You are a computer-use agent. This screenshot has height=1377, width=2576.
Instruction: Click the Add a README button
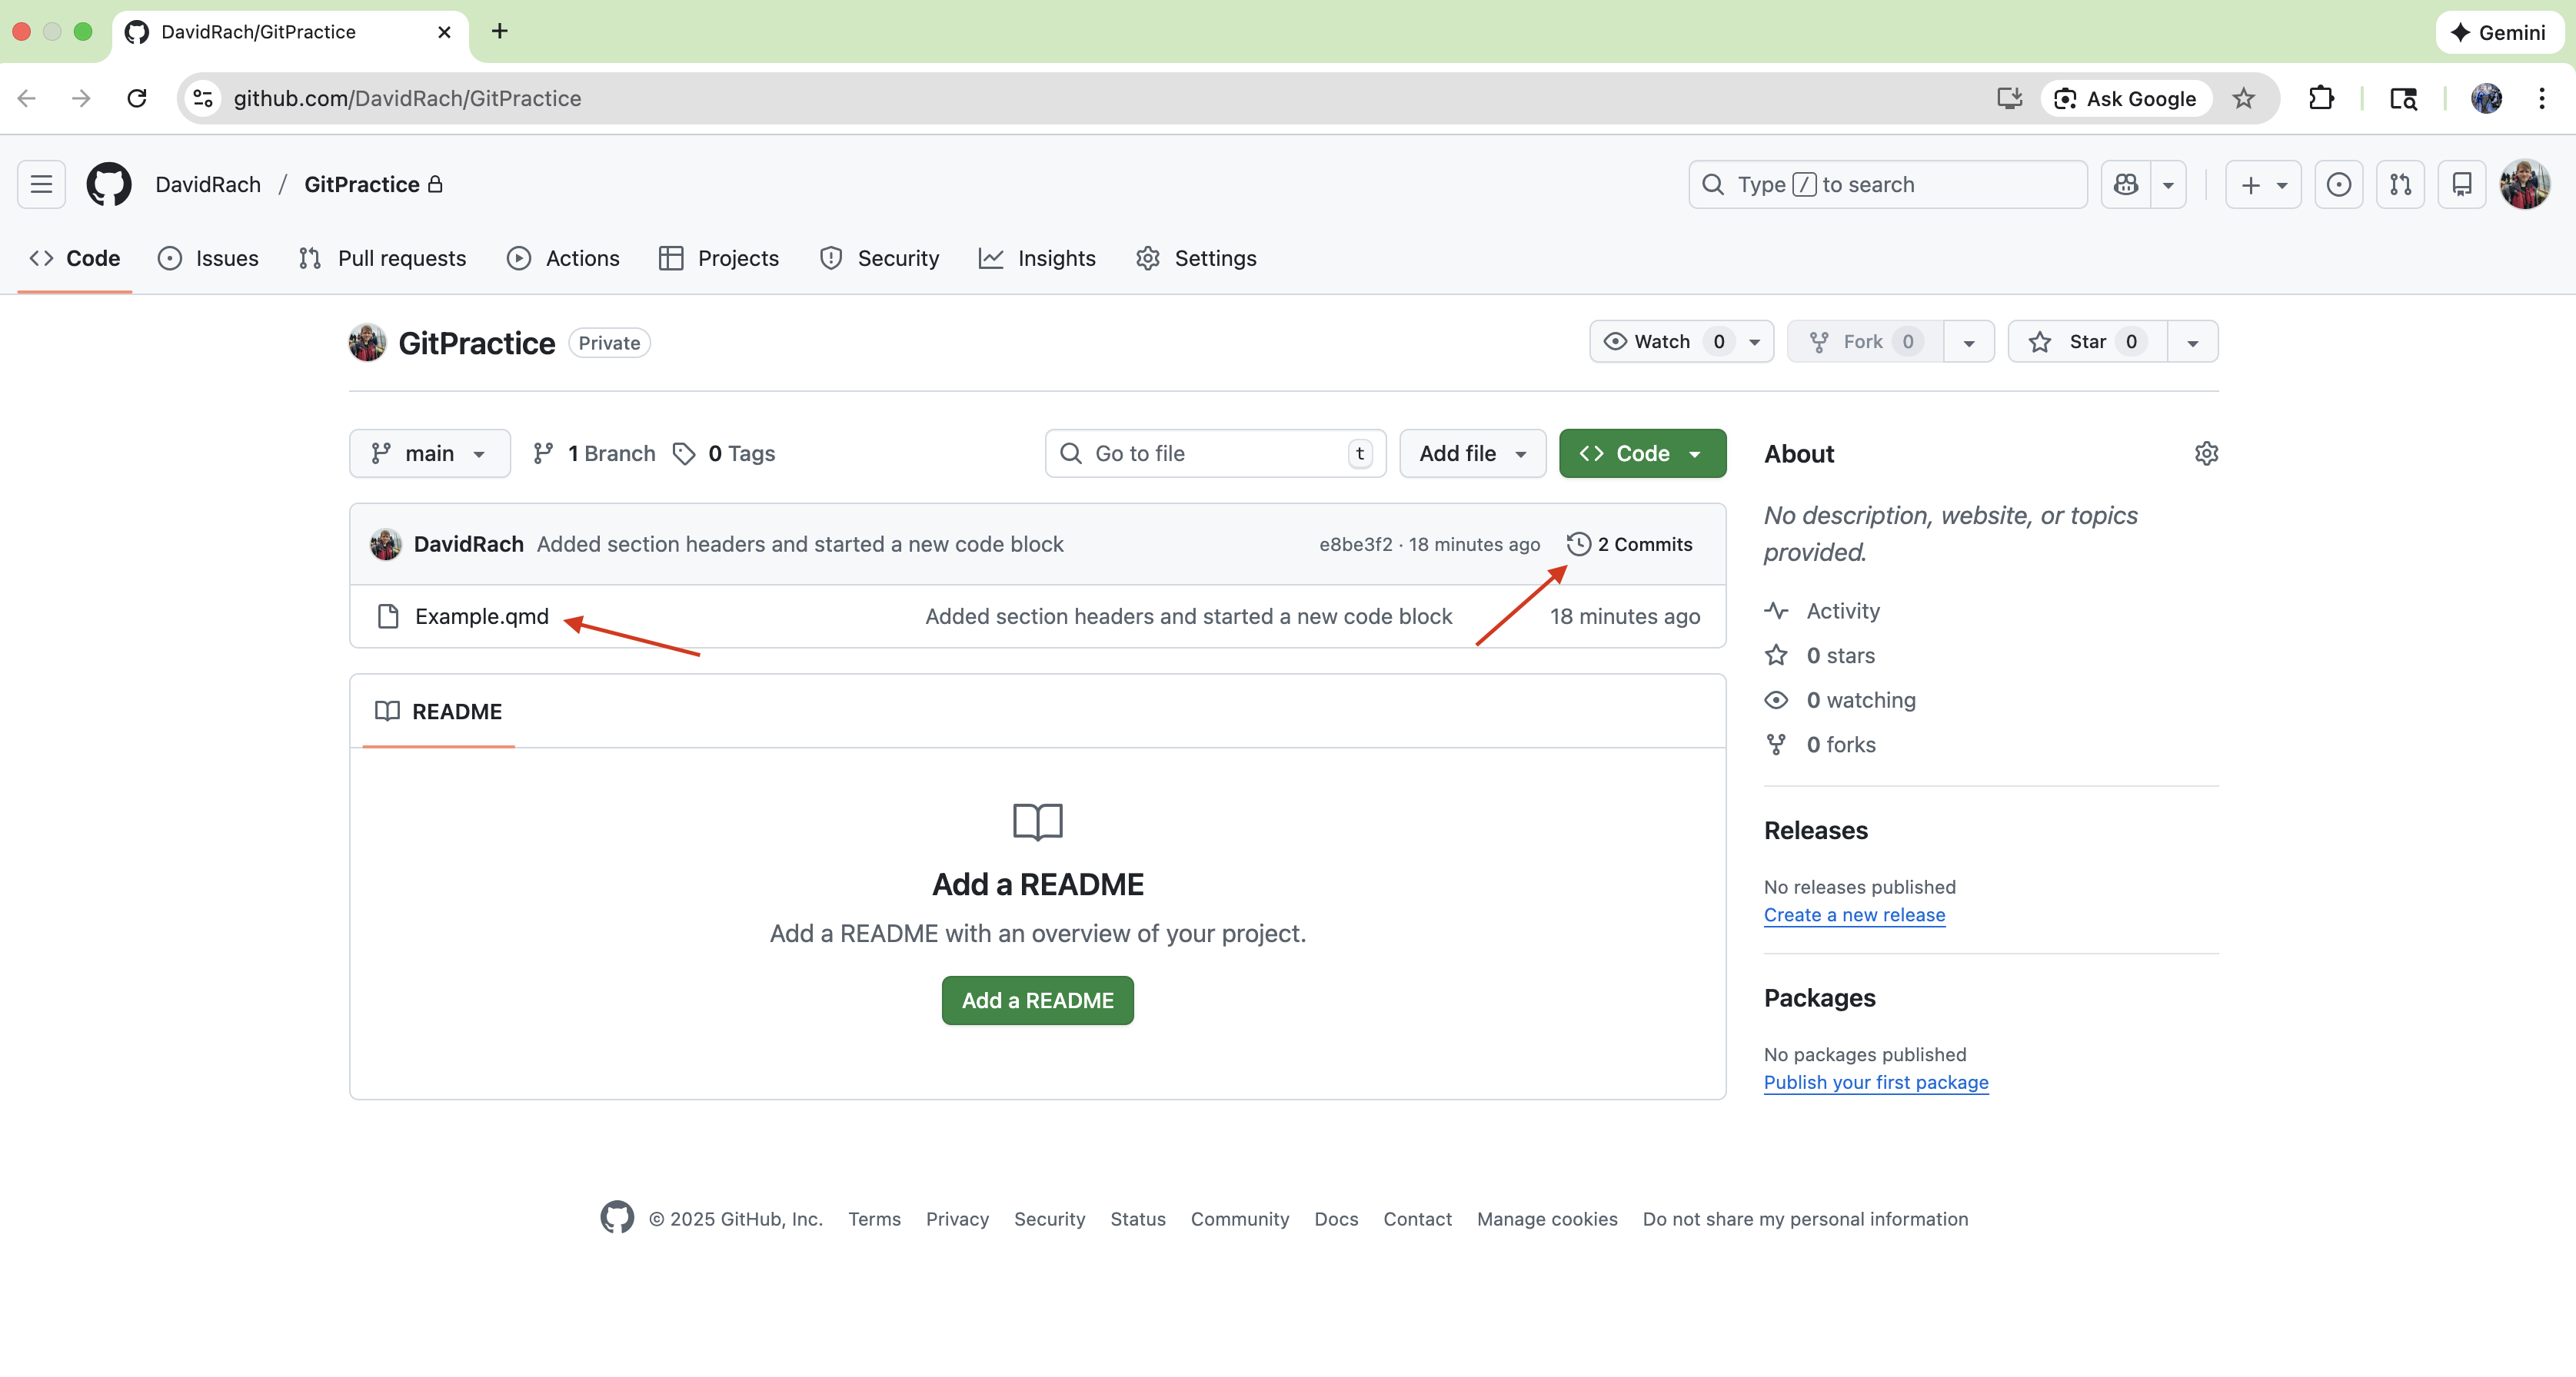tap(1037, 1000)
